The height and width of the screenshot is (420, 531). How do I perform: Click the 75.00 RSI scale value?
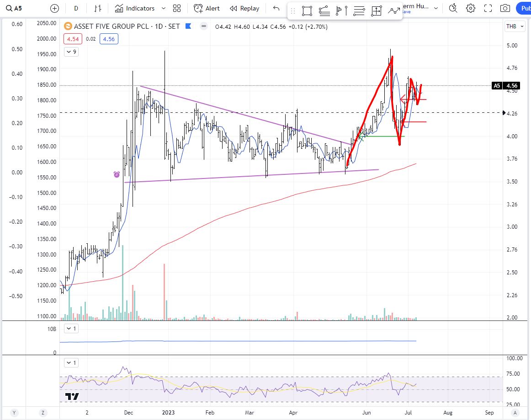point(513,373)
